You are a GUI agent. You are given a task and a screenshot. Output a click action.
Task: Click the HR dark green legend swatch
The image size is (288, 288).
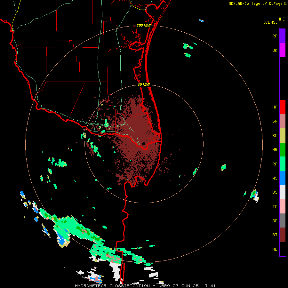pos(283,149)
